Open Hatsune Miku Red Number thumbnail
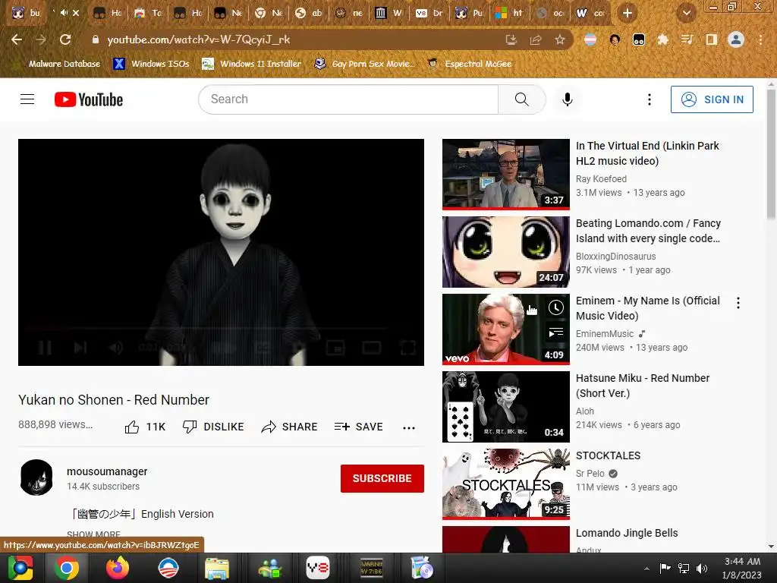 (506, 407)
